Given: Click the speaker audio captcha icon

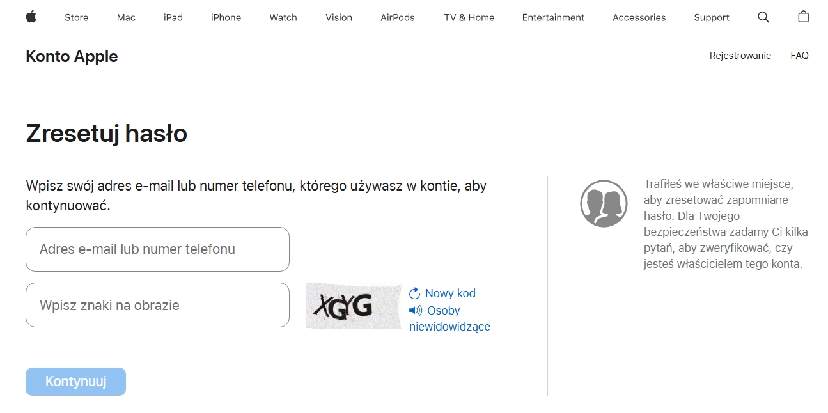Looking at the screenshot, I should tap(416, 311).
